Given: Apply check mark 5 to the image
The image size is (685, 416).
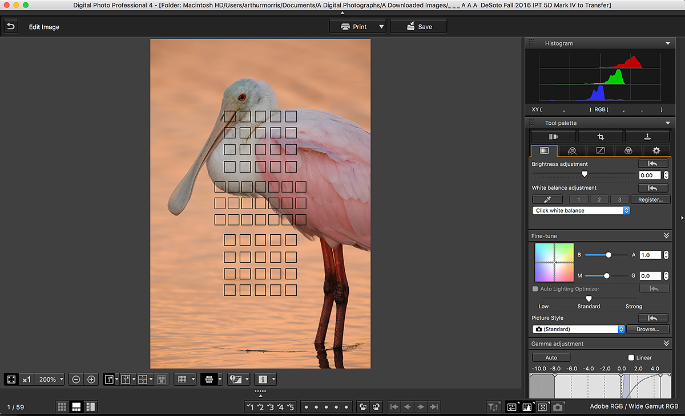Looking at the screenshot, I should click(291, 407).
